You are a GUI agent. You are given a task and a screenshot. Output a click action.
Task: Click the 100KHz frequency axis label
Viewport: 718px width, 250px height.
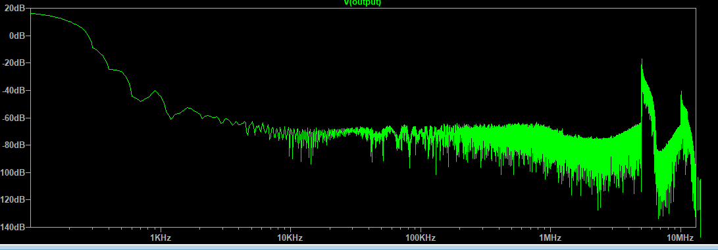pos(420,238)
